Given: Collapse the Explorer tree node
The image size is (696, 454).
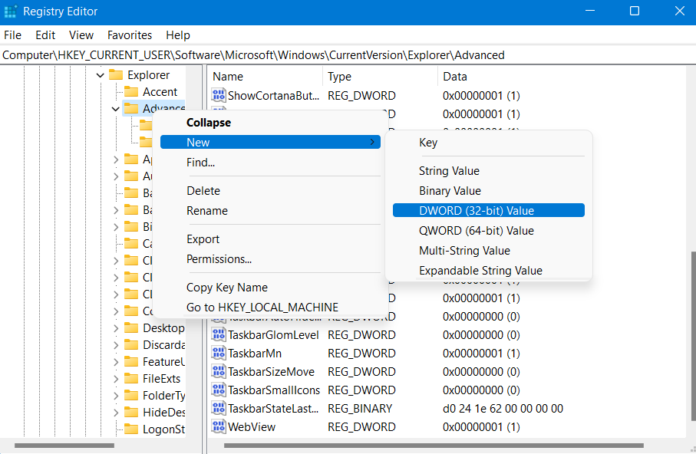Looking at the screenshot, I should pyautogui.click(x=100, y=74).
